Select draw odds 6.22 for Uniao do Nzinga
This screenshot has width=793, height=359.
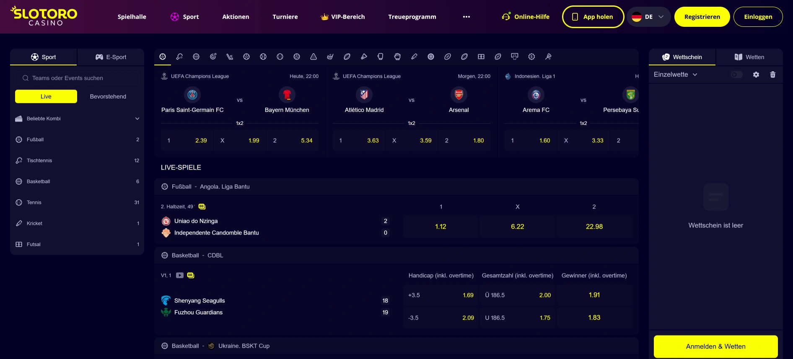pos(518,226)
